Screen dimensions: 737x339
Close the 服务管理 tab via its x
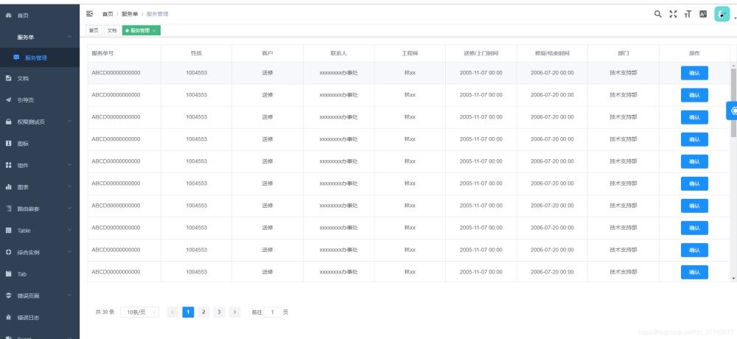tap(154, 30)
